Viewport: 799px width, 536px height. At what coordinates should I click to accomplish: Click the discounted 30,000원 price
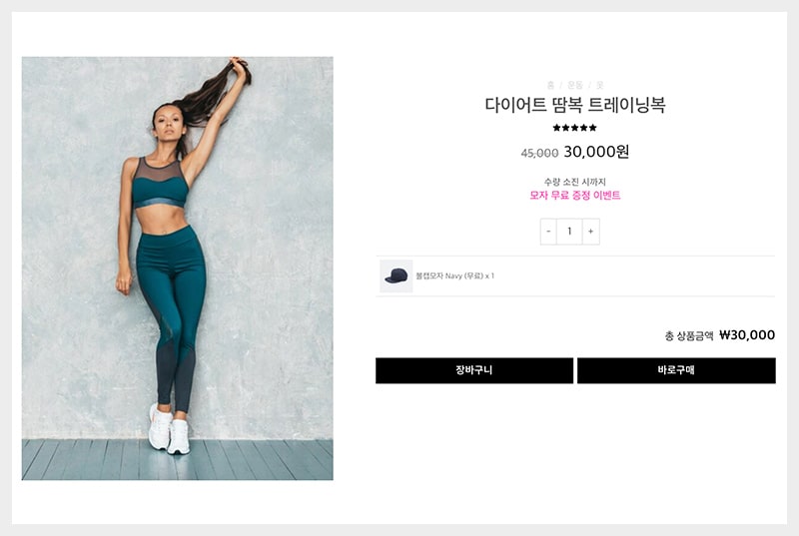click(596, 152)
